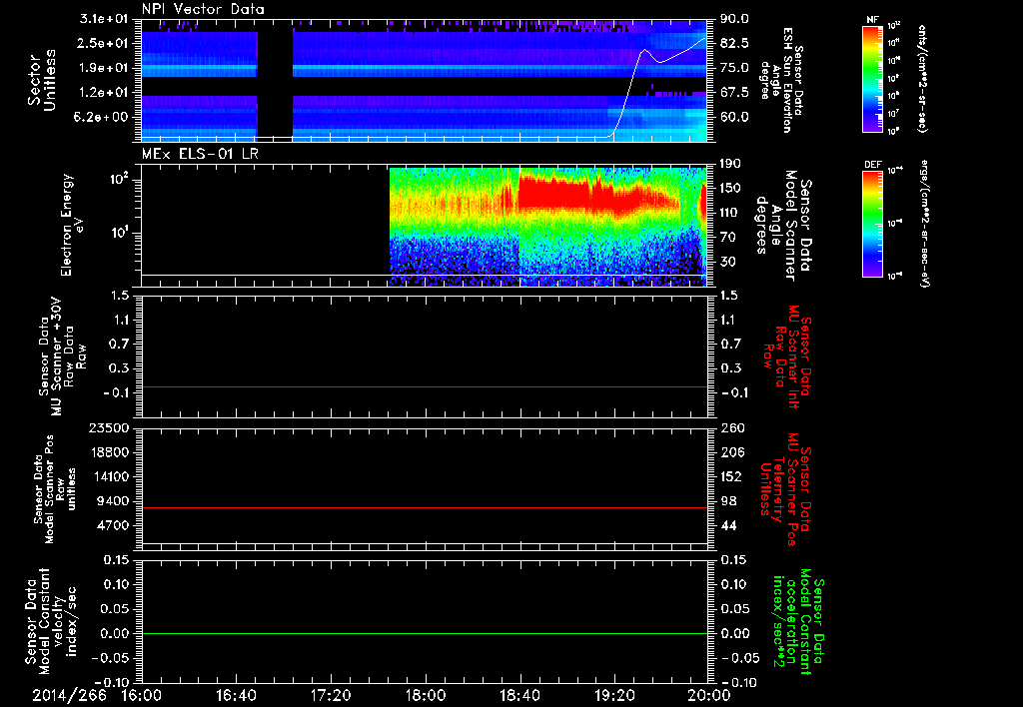Viewport: 1023px width, 707px height.
Task: Click the '18:00' time axis label
Action: pos(426,695)
